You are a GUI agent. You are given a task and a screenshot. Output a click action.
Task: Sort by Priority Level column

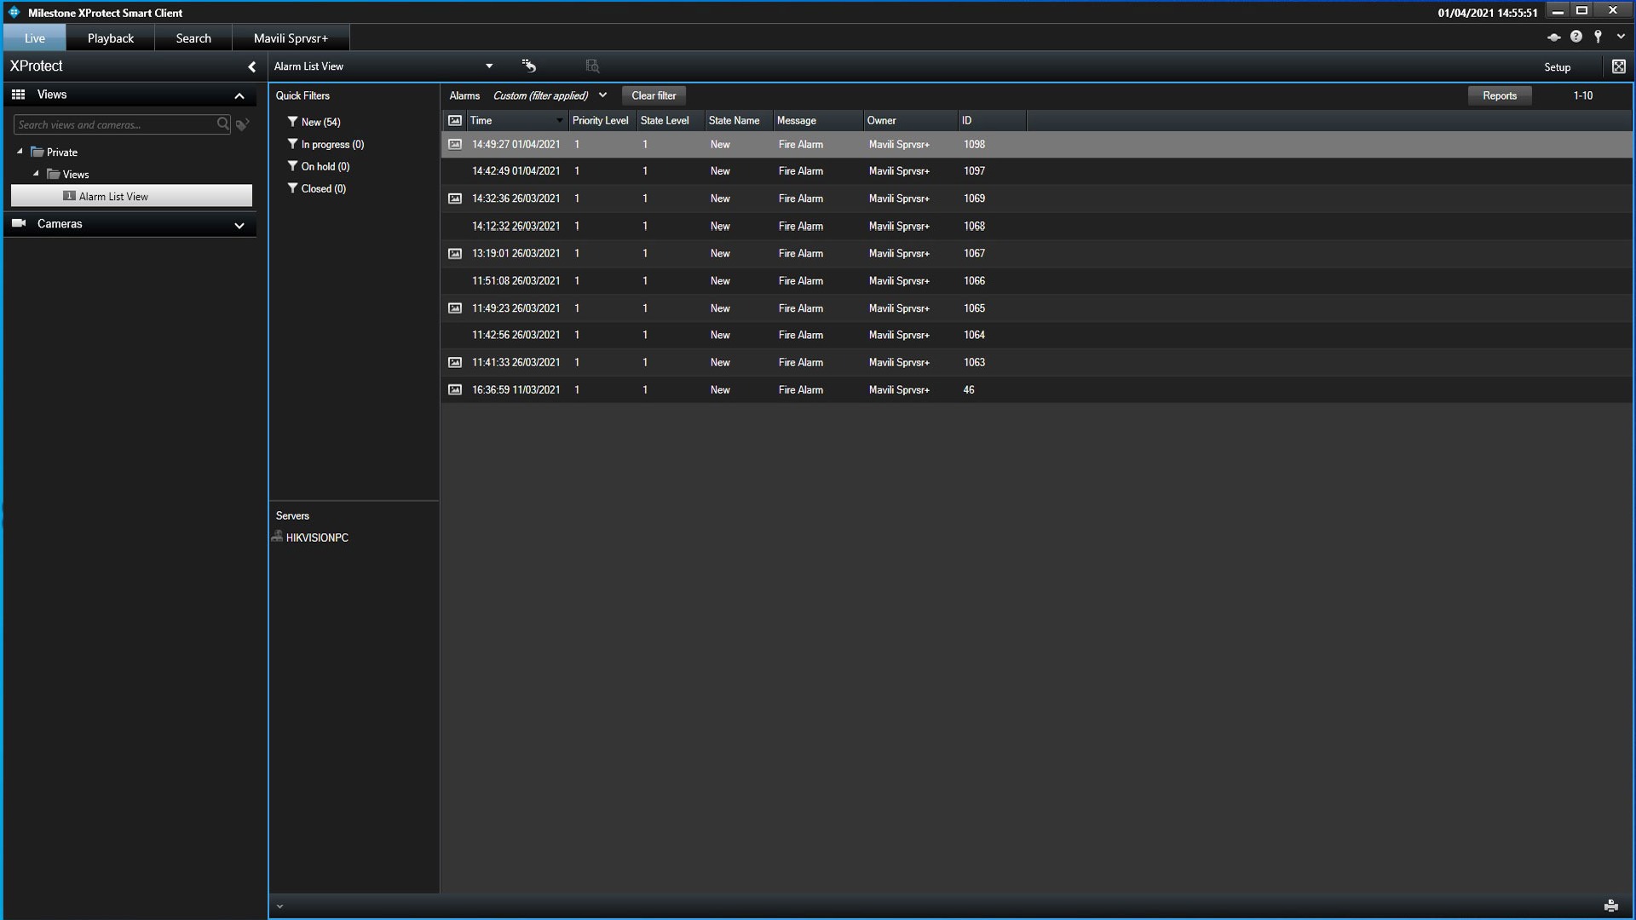(x=602, y=120)
